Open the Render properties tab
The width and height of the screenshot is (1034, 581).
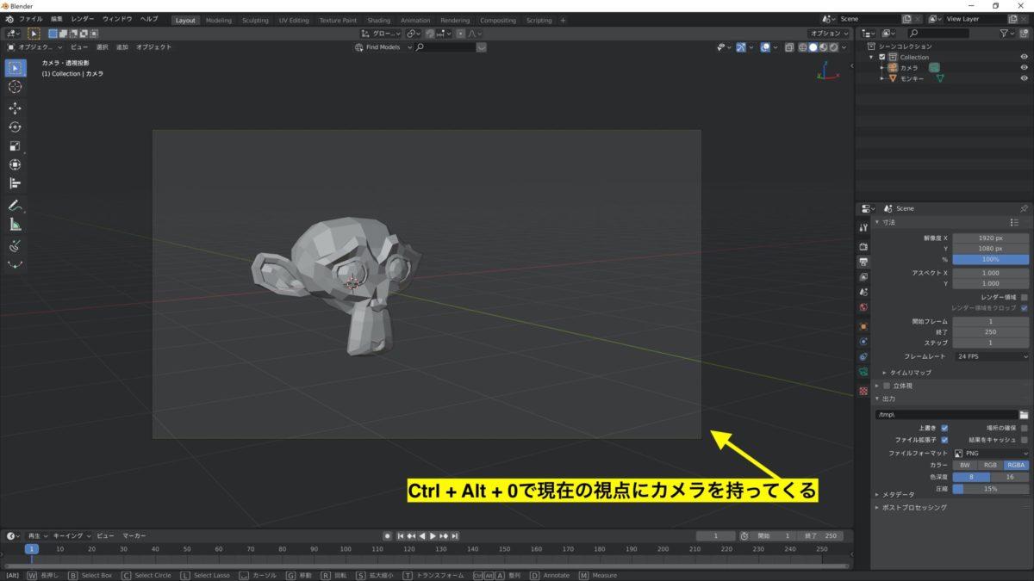click(863, 246)
